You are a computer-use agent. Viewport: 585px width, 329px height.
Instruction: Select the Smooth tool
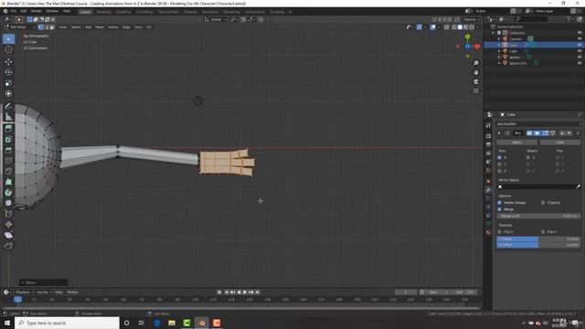(x=8, y=203)
